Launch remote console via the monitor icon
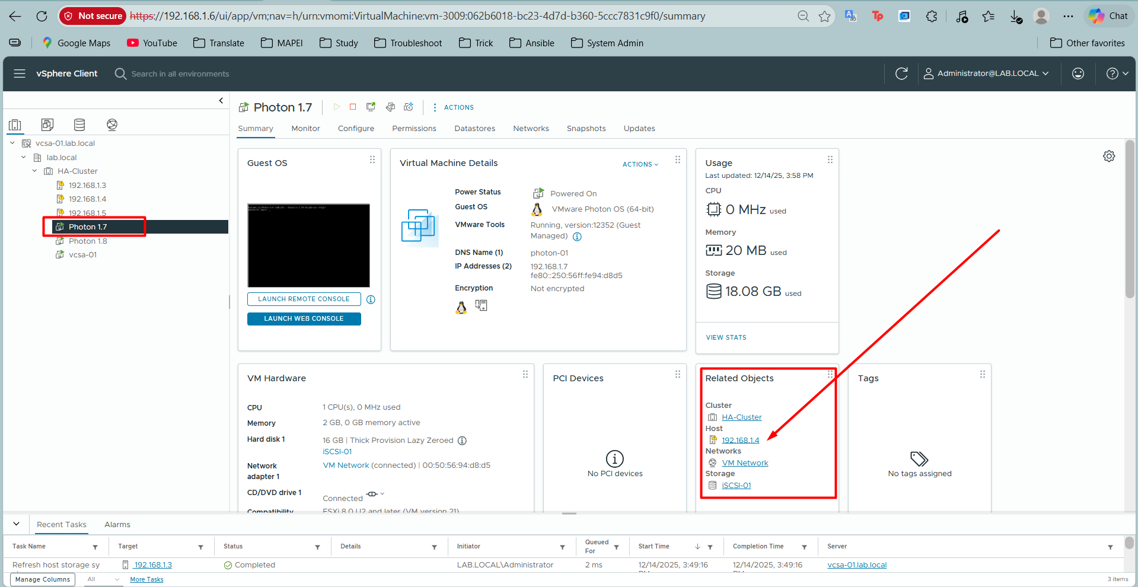Viewport: 1138px width, 587px height. [x=371, y=107]
